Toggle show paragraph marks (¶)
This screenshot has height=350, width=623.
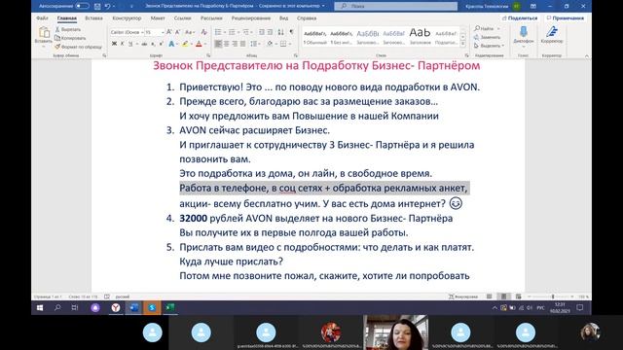292,32
